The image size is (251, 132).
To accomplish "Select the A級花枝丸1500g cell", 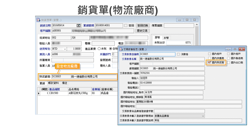I will click(79, 93).
